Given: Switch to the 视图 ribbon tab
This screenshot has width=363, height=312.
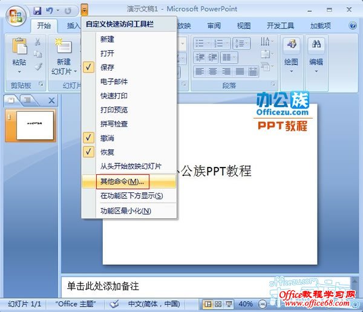Looking at the screenshot, I should tap(244, 25).
